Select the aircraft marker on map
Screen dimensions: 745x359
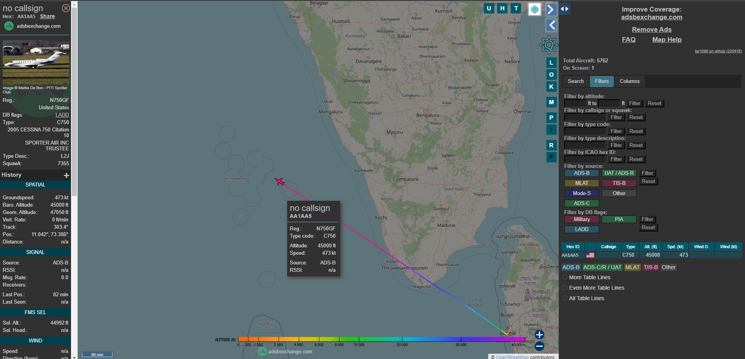coord(280,182)
